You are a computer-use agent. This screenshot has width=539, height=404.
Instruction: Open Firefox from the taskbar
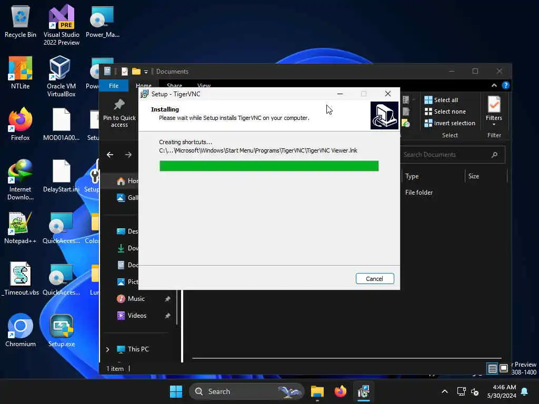pos(341,391)
